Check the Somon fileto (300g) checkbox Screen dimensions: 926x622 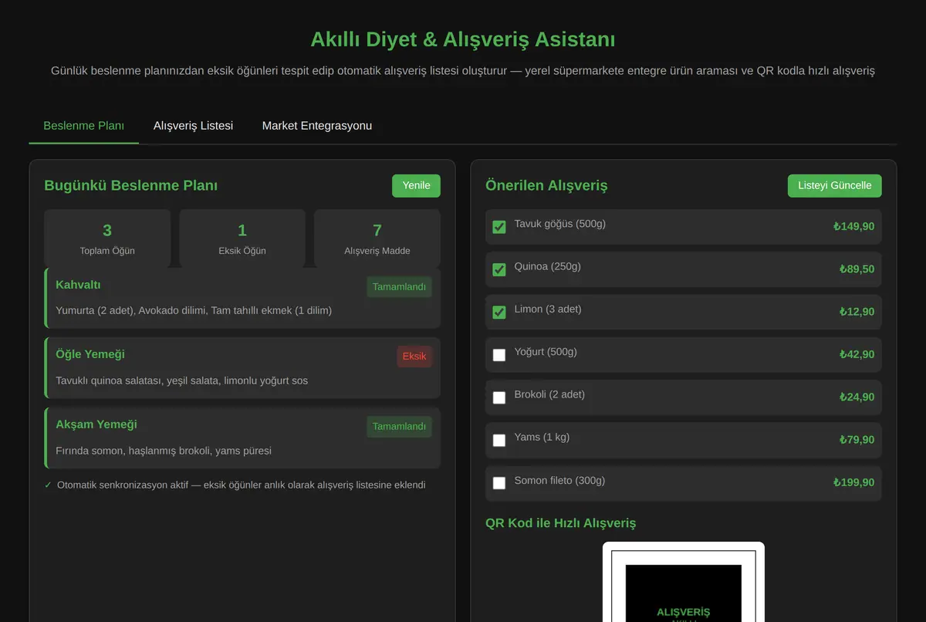point(499,482)
